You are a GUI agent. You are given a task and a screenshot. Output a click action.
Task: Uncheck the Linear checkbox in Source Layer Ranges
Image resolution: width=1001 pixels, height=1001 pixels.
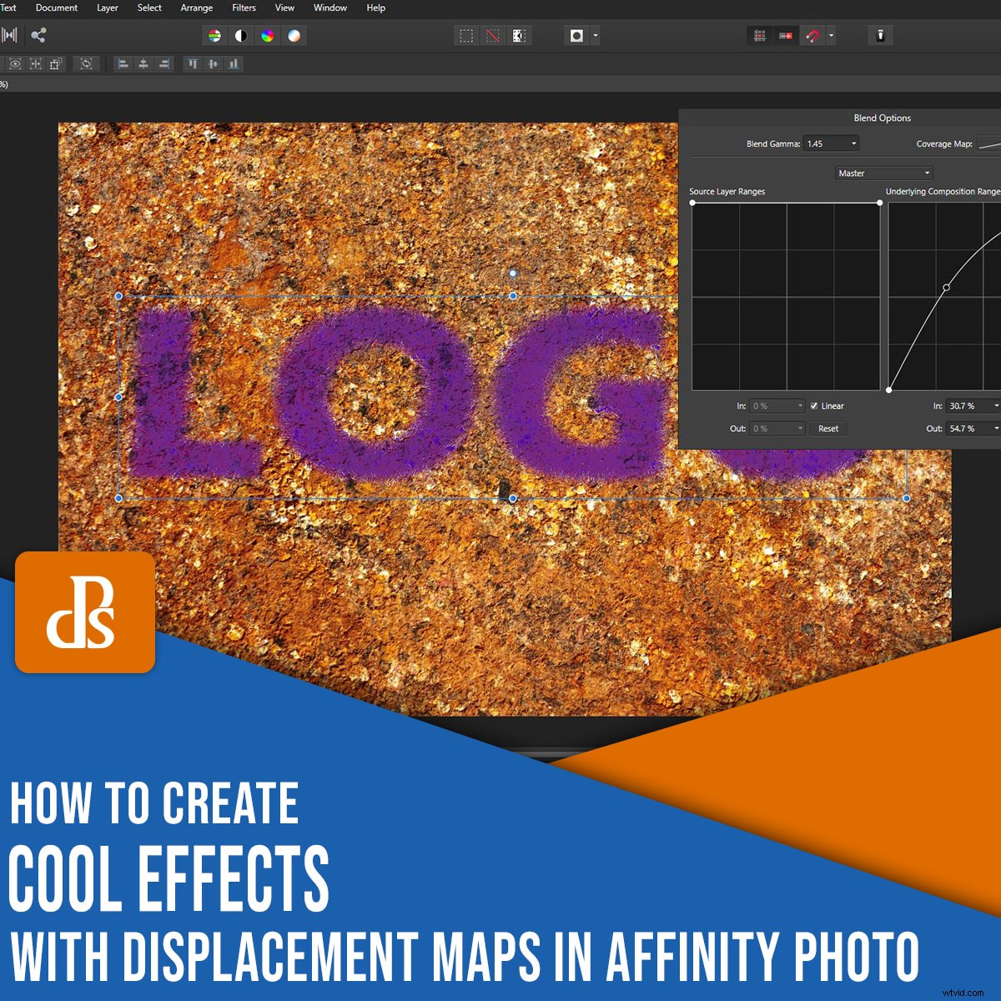(x=813, y=406)
